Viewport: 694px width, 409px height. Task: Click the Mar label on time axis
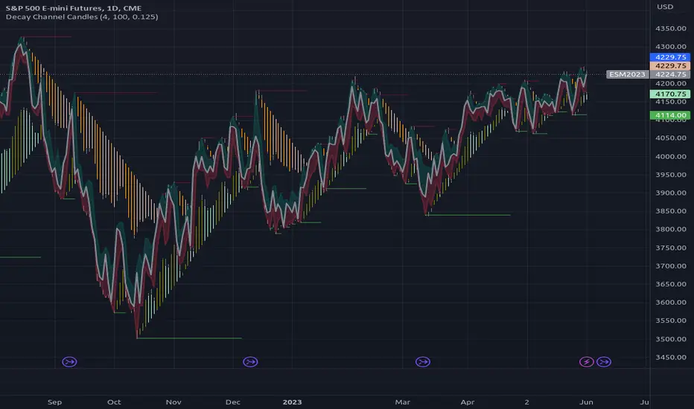tap(402, 402)
